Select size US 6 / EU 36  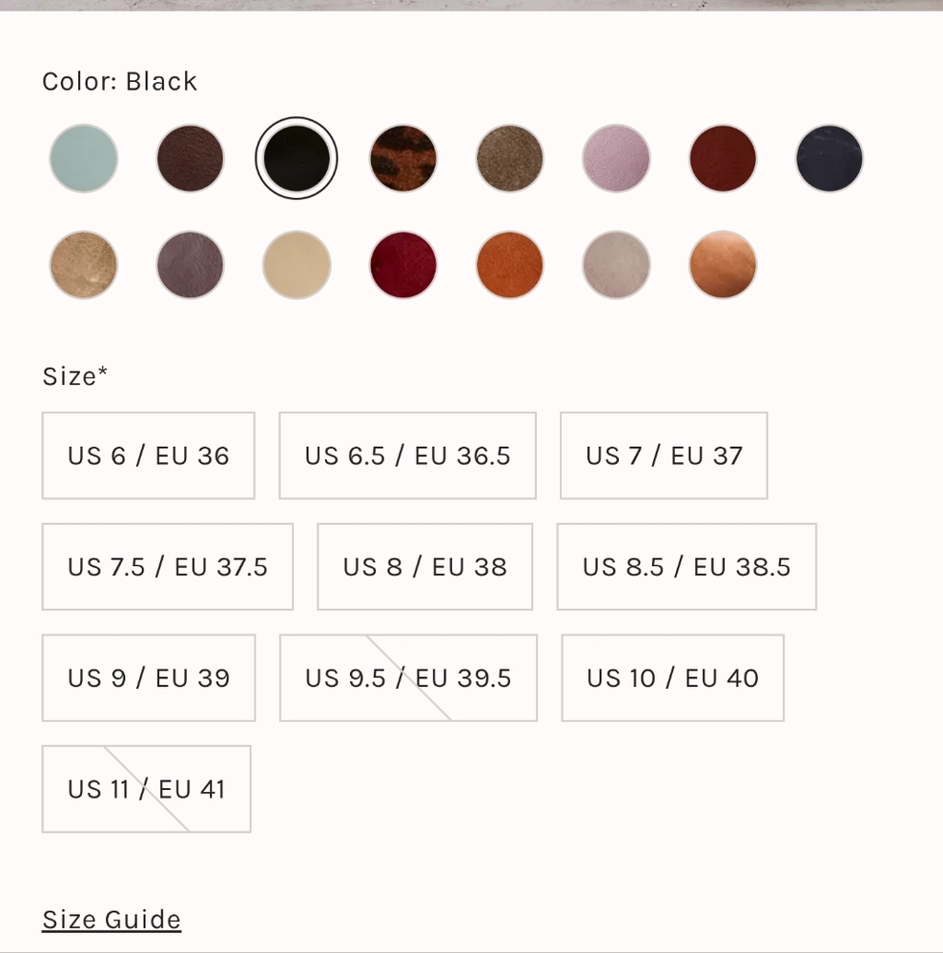coord(149,456)
